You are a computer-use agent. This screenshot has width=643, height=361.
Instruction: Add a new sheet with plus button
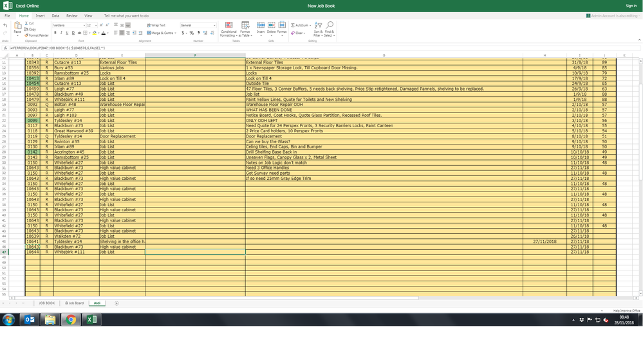[116, 303]
